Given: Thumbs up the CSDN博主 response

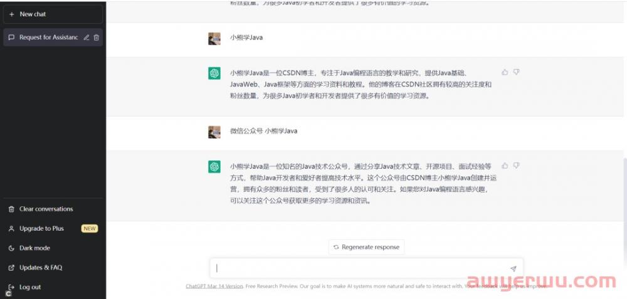Looking at the screenshot, I should point(505,72).
